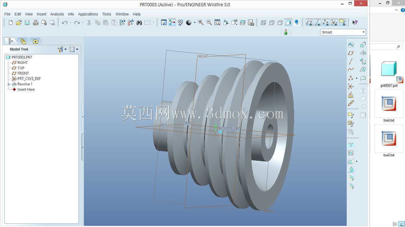This screenshot has width=405, height=227.
Task: Open the Insert menu
Action: [x=41, y=14]
